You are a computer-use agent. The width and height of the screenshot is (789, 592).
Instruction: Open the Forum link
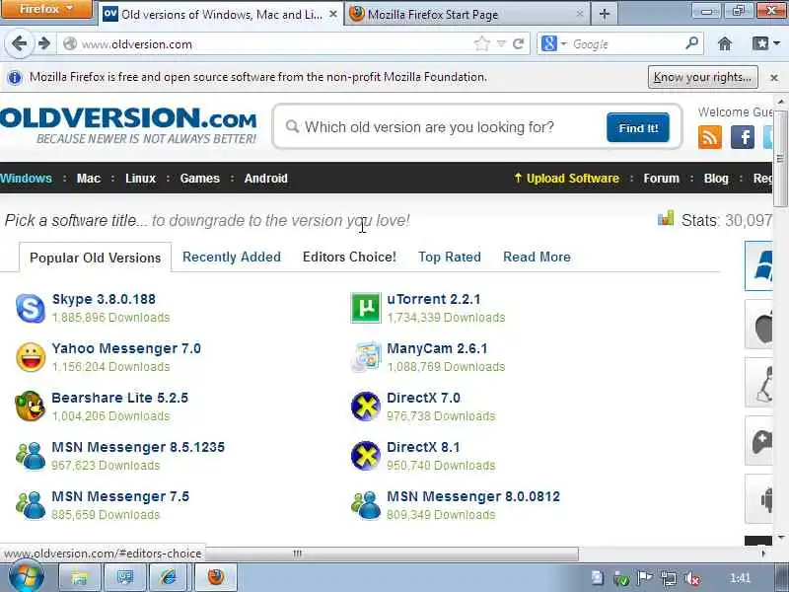pos(661,179)
